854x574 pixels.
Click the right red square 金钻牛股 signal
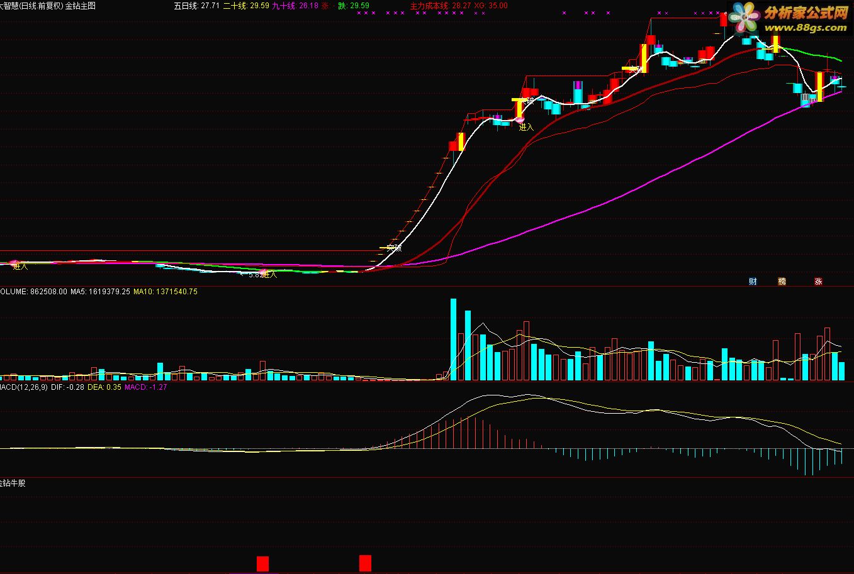coord(365,563)
